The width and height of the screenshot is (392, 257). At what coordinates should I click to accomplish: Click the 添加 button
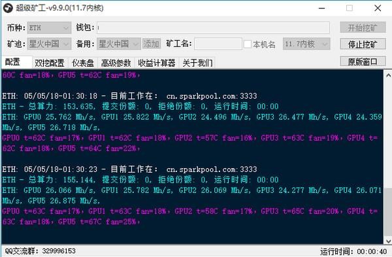(152, 44)
